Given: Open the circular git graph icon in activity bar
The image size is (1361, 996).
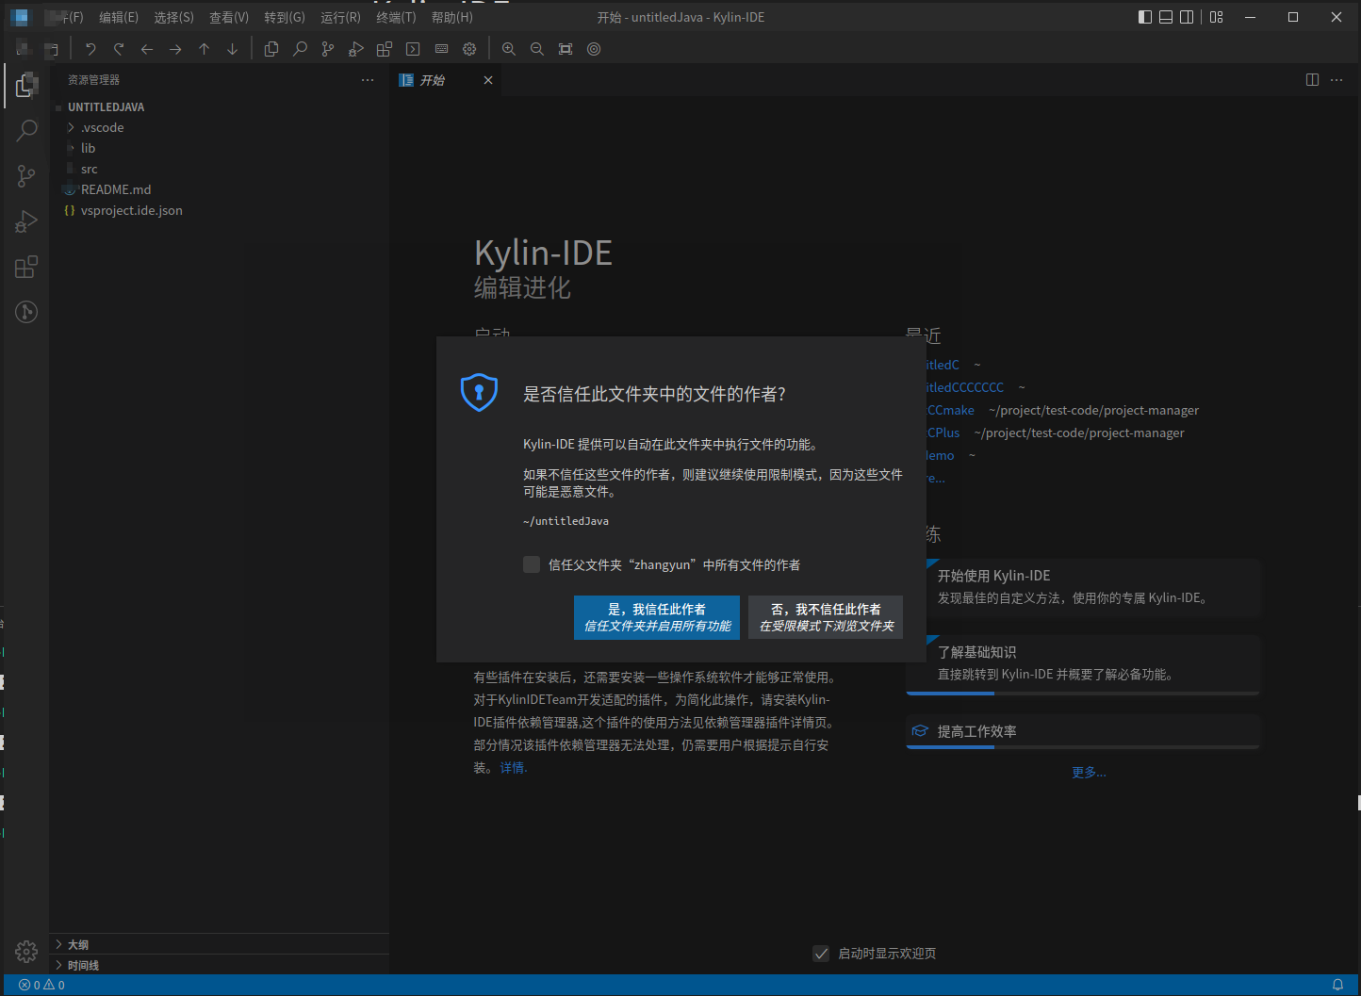Looking at the screenshot, I should click(x=26, y=312).
